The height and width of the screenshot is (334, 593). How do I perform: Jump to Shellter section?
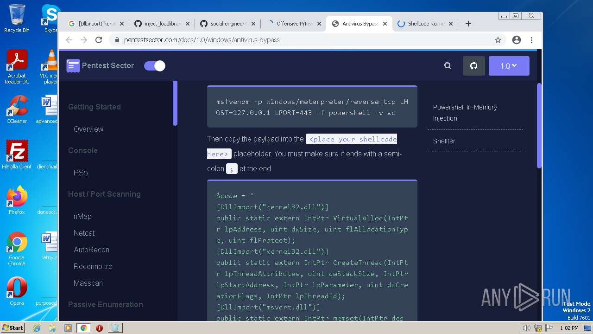(x=444, y=141)
